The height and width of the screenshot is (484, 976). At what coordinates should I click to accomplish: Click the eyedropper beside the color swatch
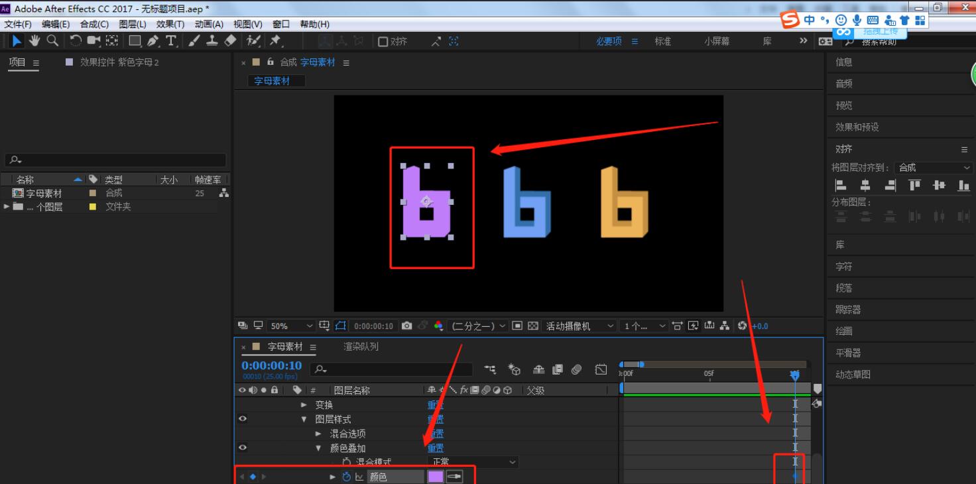(x=454, y=477)
